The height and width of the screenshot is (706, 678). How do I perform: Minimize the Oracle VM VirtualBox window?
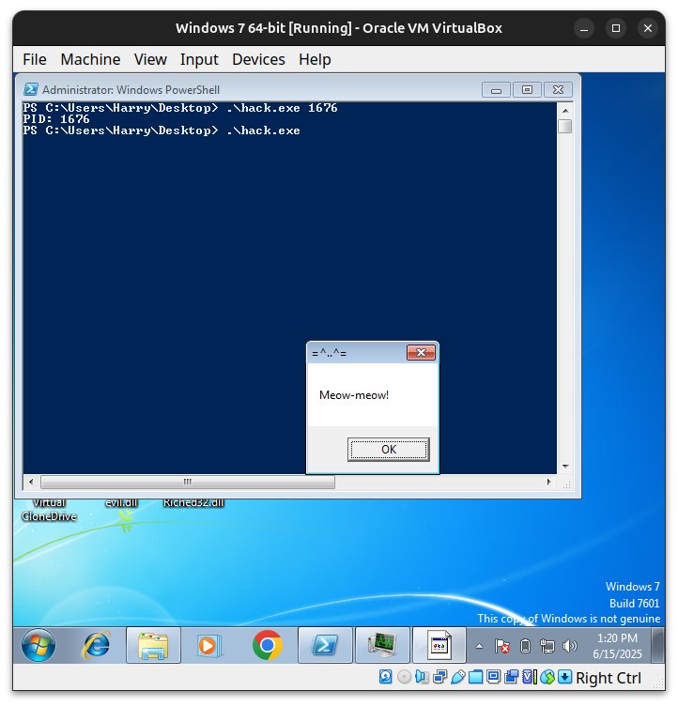tap(584, 28)
